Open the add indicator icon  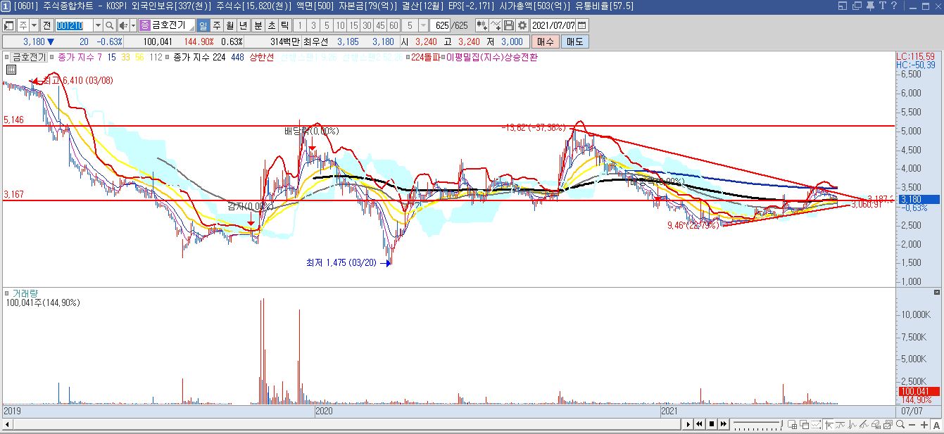pyautogui.click(x=496, y=25)
